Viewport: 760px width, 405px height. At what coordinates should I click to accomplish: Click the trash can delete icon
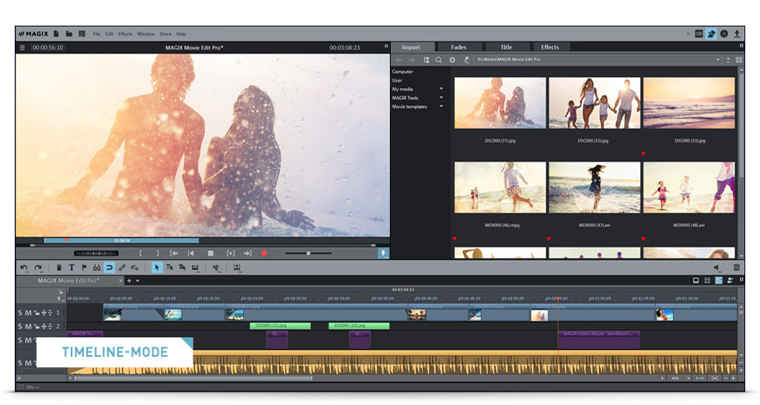tap(59, 267)
